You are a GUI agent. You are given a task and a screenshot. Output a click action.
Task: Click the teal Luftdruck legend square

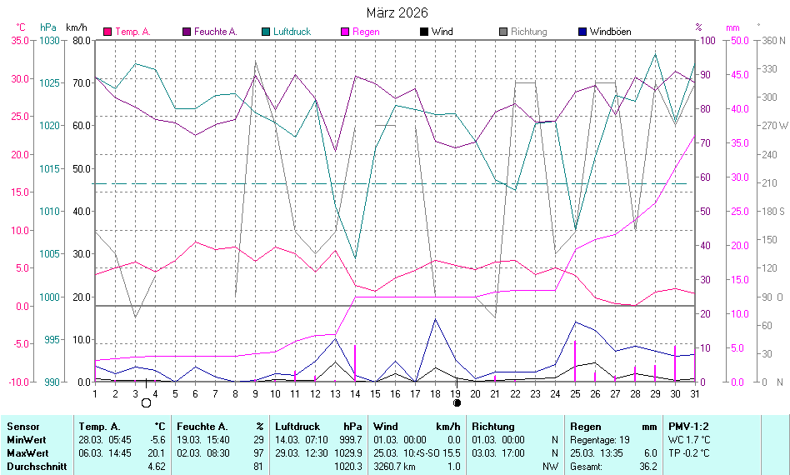[266, 32]
